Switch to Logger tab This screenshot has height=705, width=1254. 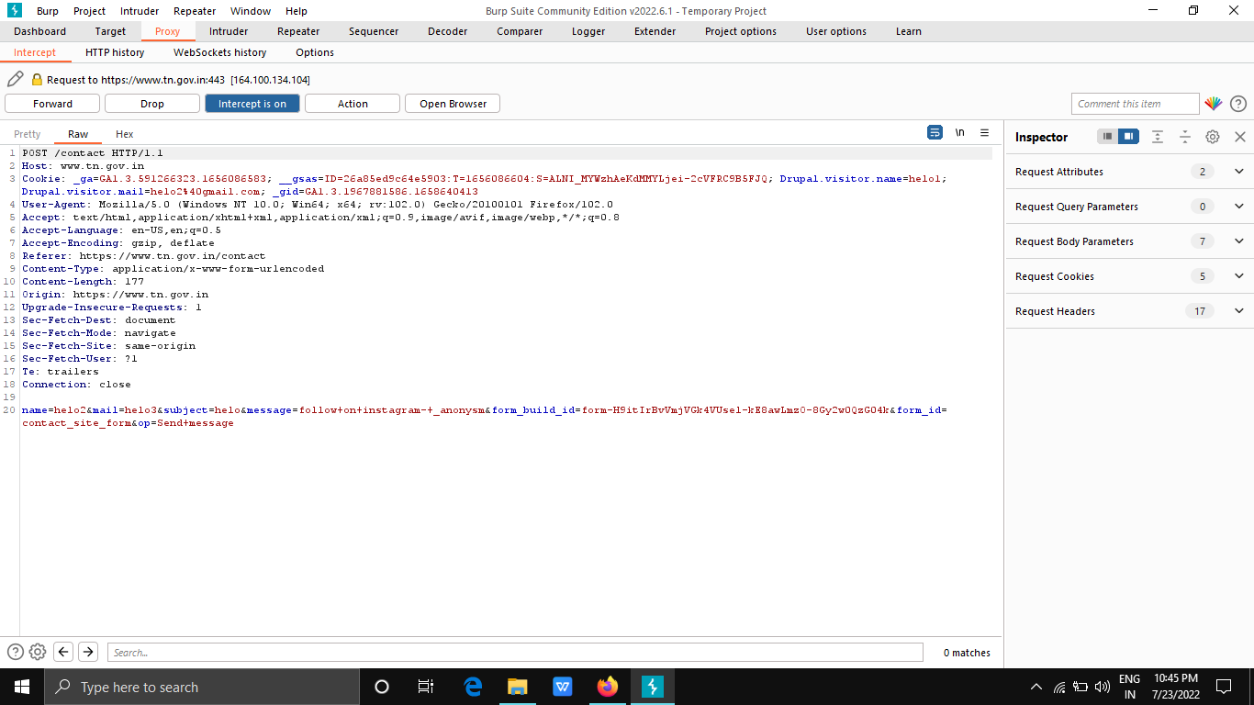pos(588,31)
